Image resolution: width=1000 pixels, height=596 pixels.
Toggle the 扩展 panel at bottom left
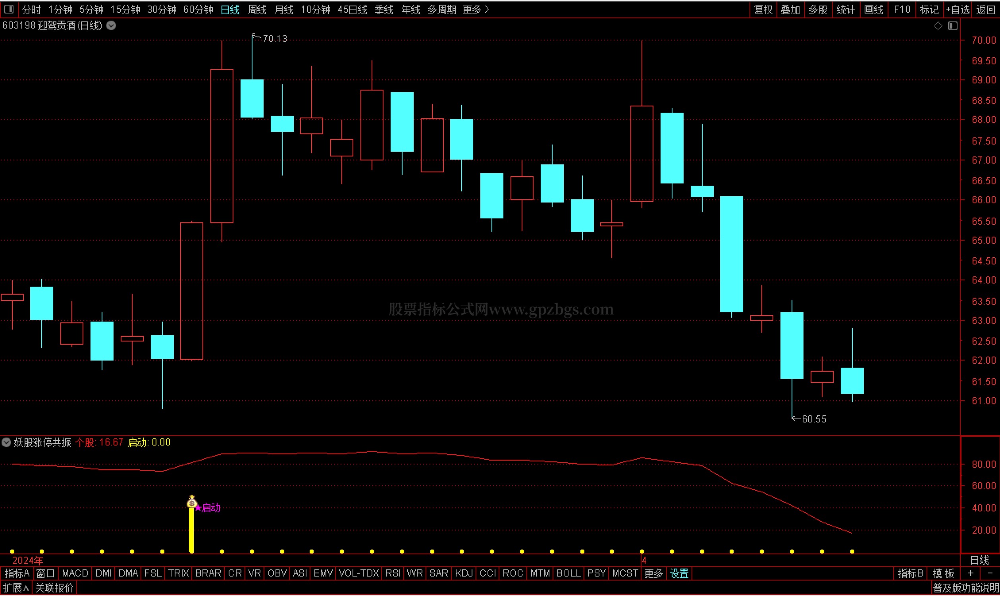click(15, 588)
